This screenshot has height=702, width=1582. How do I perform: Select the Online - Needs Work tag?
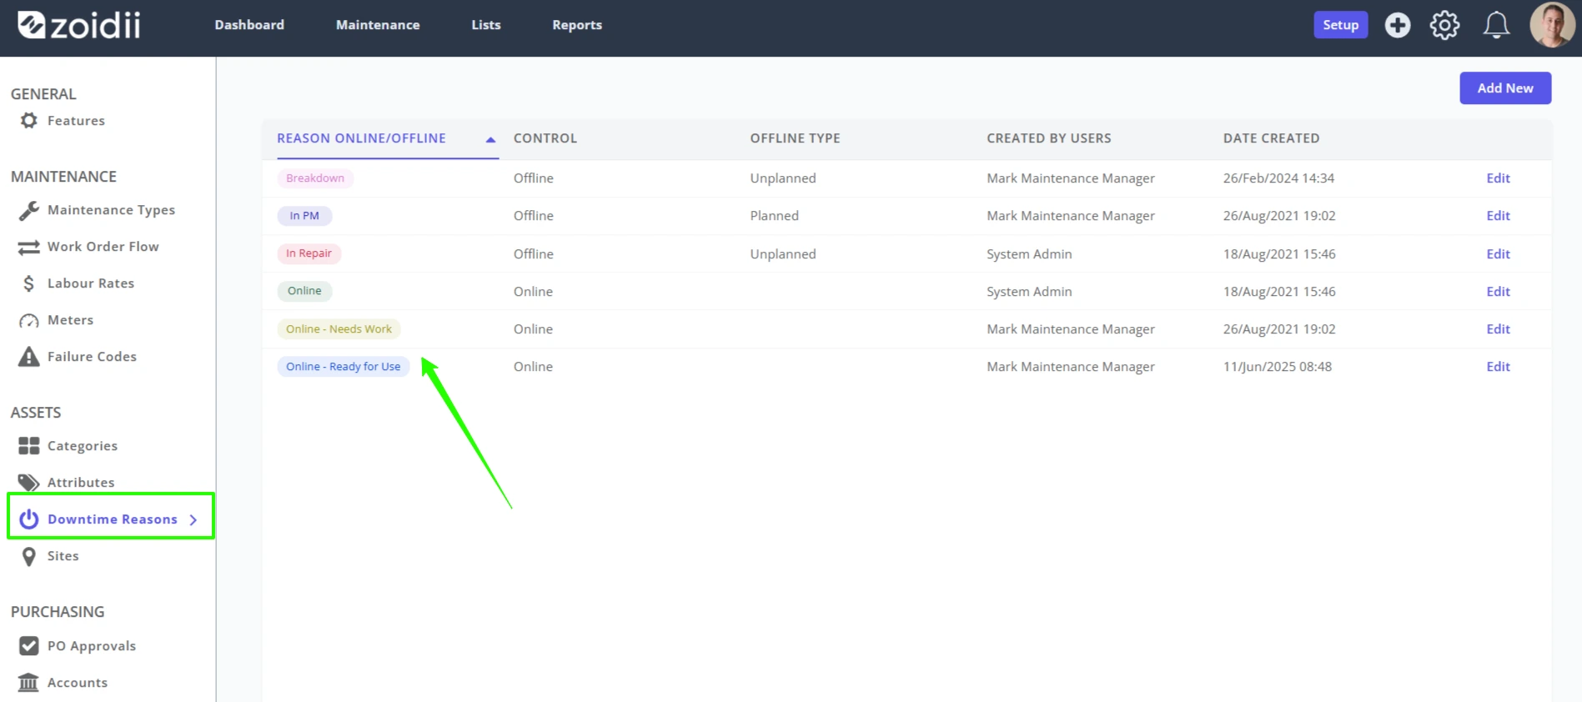point(339,329)
